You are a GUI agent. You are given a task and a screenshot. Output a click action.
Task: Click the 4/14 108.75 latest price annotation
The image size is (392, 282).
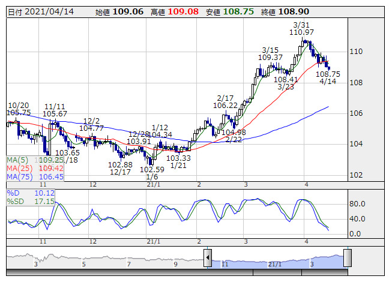coord(328,77)
